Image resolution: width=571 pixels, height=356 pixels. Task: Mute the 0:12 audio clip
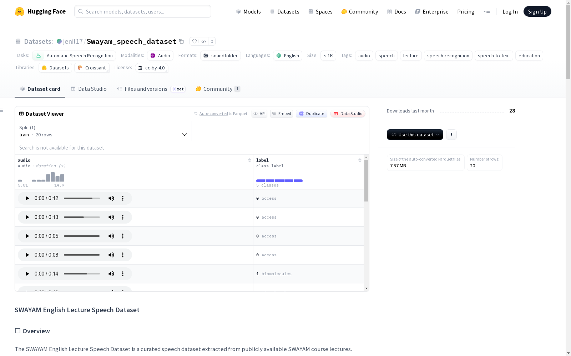point(111,198)
